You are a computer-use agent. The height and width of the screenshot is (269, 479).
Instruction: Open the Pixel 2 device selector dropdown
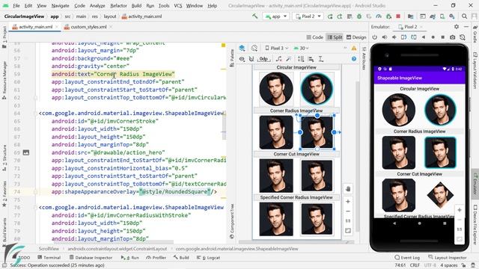click(308, 16)
